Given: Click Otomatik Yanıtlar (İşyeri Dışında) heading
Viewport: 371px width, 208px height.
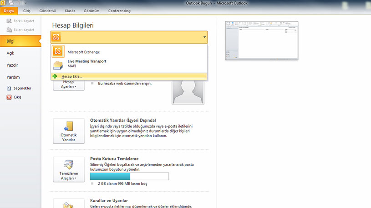Looking at the screenshot, I should [x=123, y=120].
